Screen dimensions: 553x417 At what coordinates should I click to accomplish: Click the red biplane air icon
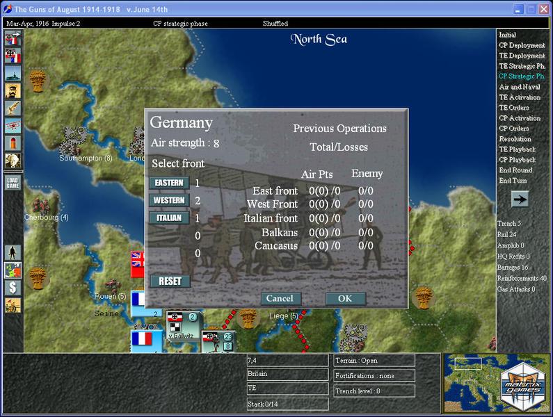point(13,125)
